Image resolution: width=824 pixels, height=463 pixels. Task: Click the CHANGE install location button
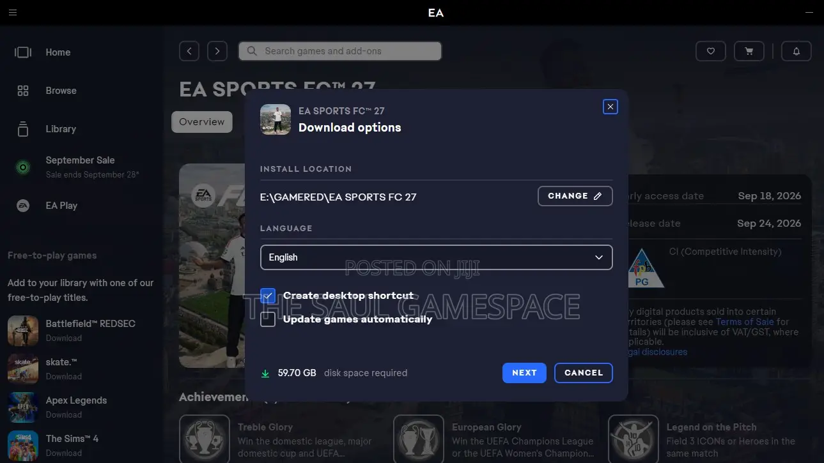(575, 196)
